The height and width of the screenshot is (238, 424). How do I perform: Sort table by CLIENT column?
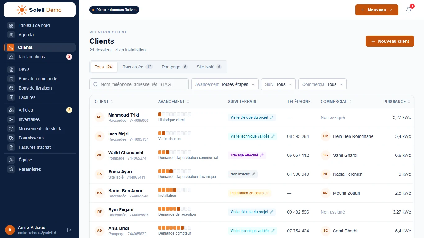click(104, 102)
